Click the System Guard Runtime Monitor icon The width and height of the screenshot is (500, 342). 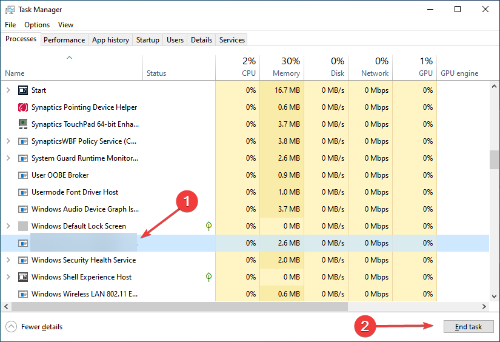[x=23, y=158]
